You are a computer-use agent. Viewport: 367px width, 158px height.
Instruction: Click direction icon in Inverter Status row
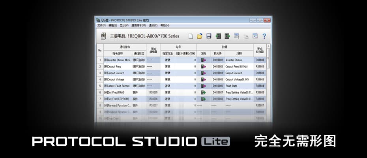[x=203, y=60]
